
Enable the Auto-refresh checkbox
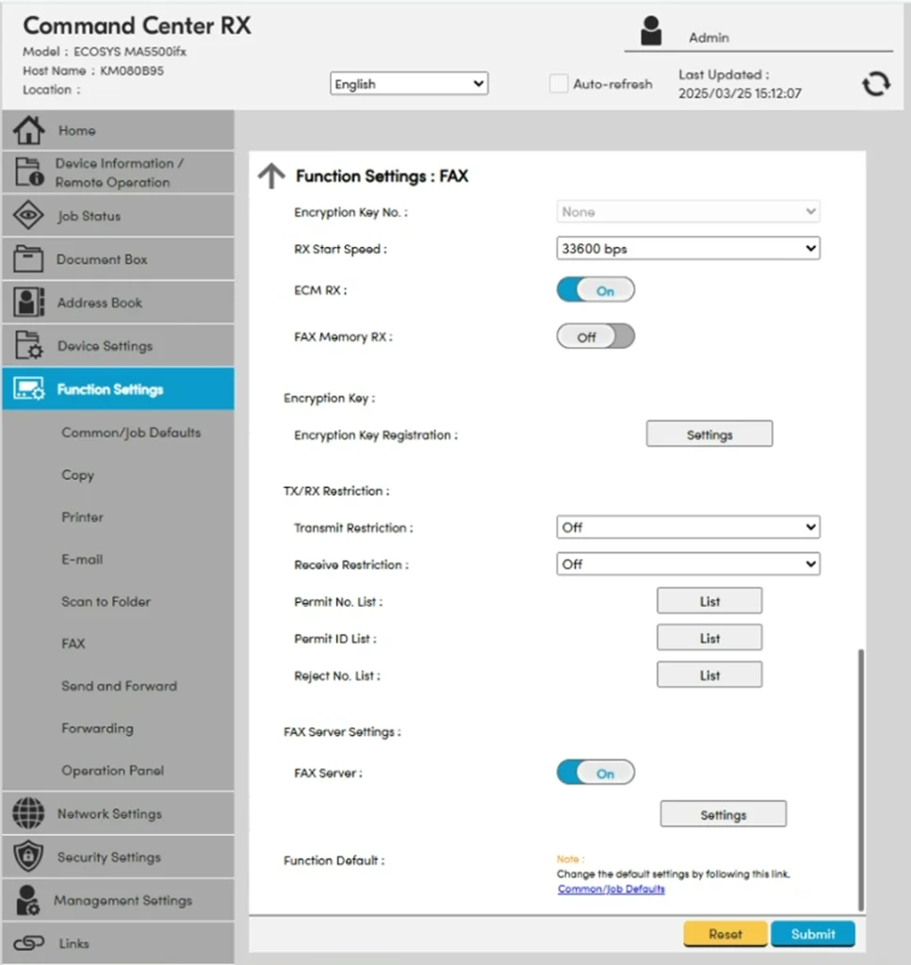click(x=558, y=84)
